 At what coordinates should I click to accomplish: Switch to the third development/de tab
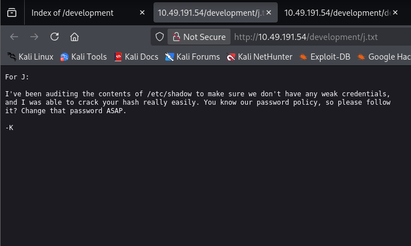click(341, 12)
